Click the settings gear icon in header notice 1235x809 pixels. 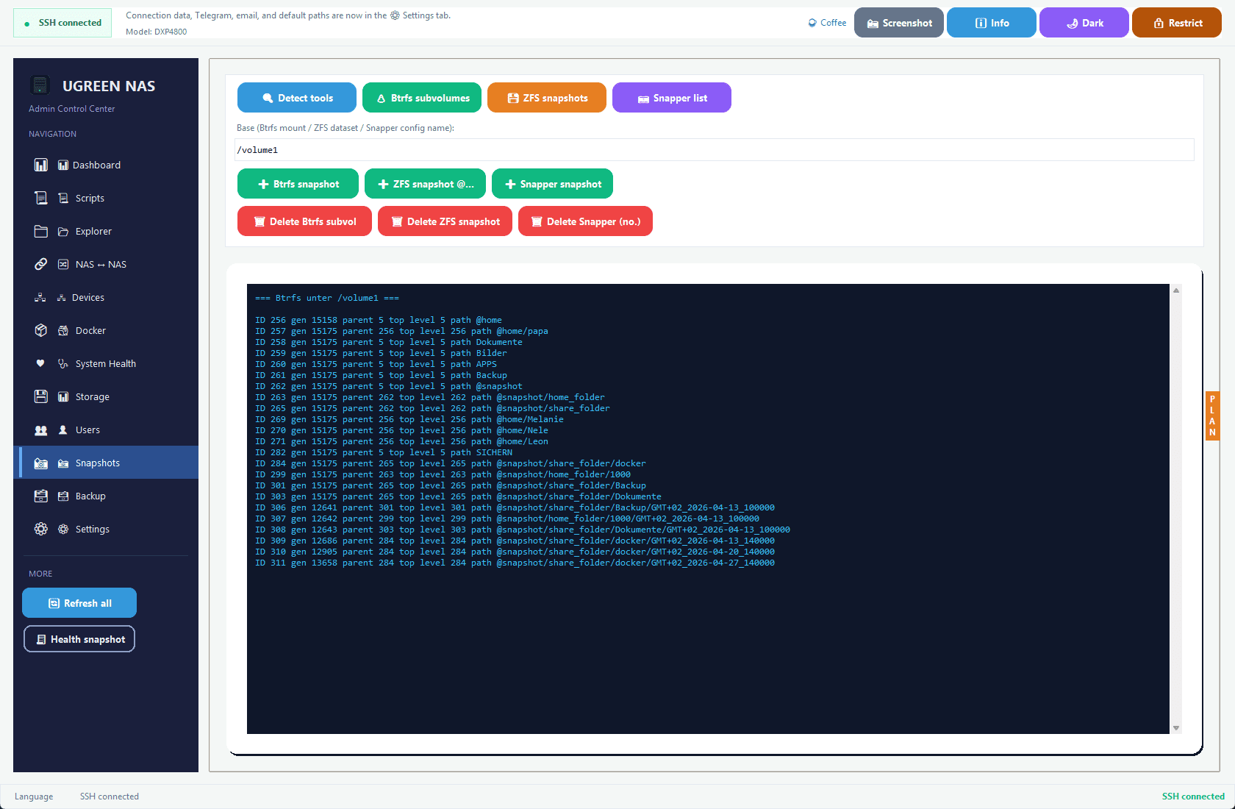click(395, 15)
